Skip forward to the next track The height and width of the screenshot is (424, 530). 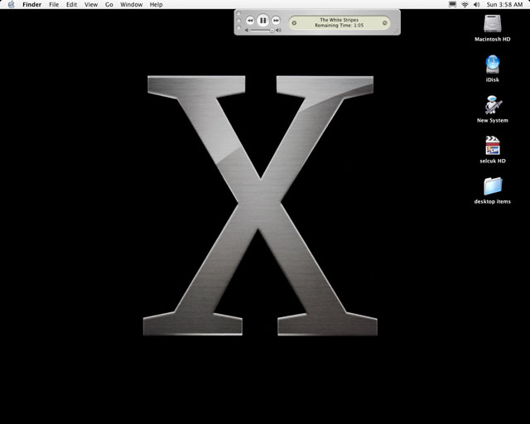tap(276, 21)
